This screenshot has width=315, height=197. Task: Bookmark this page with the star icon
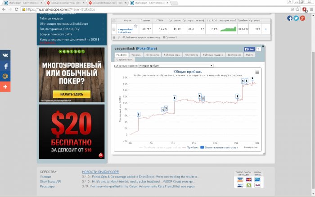pos(297,9)
